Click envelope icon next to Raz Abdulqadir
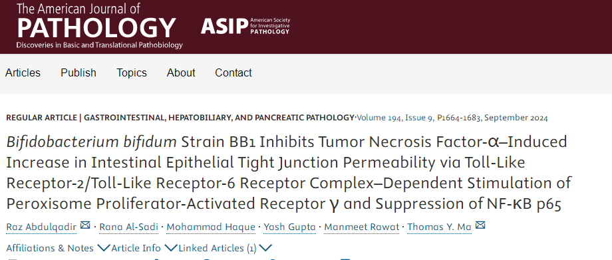612x260 pixels. [x=85, y=225]
